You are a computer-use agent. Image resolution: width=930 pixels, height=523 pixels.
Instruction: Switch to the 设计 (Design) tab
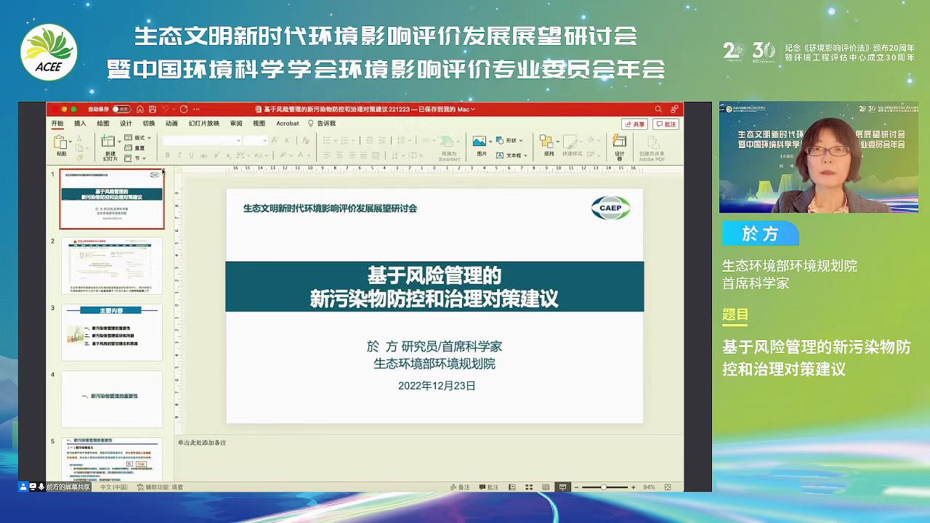[126, 123]
